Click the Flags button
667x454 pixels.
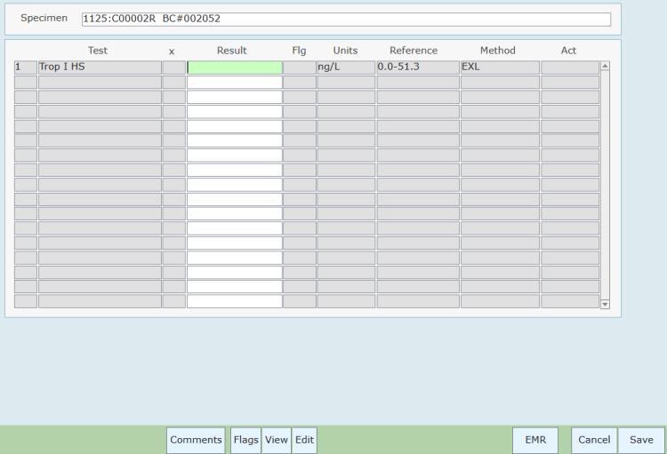(245, 440)
